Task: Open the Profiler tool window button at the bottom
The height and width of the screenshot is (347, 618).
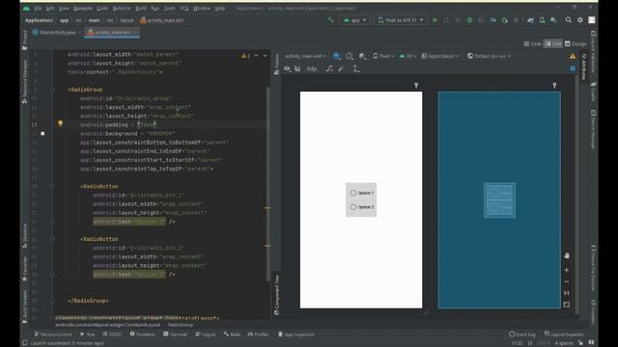Action: pyautogui.click(x=258, y=334)
